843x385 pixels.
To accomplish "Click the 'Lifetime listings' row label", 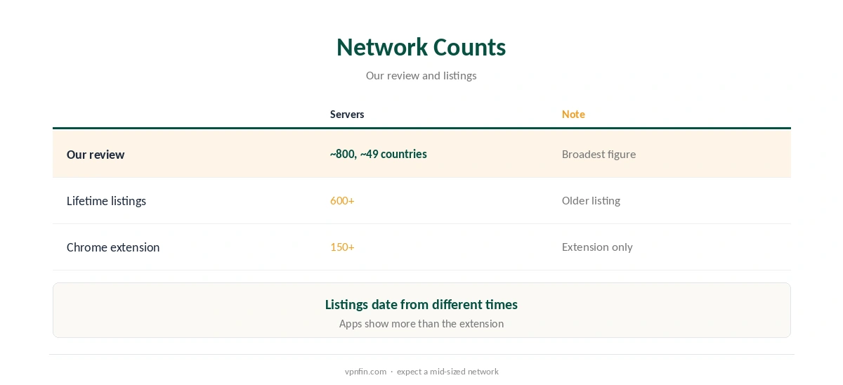I will (106, 201).
